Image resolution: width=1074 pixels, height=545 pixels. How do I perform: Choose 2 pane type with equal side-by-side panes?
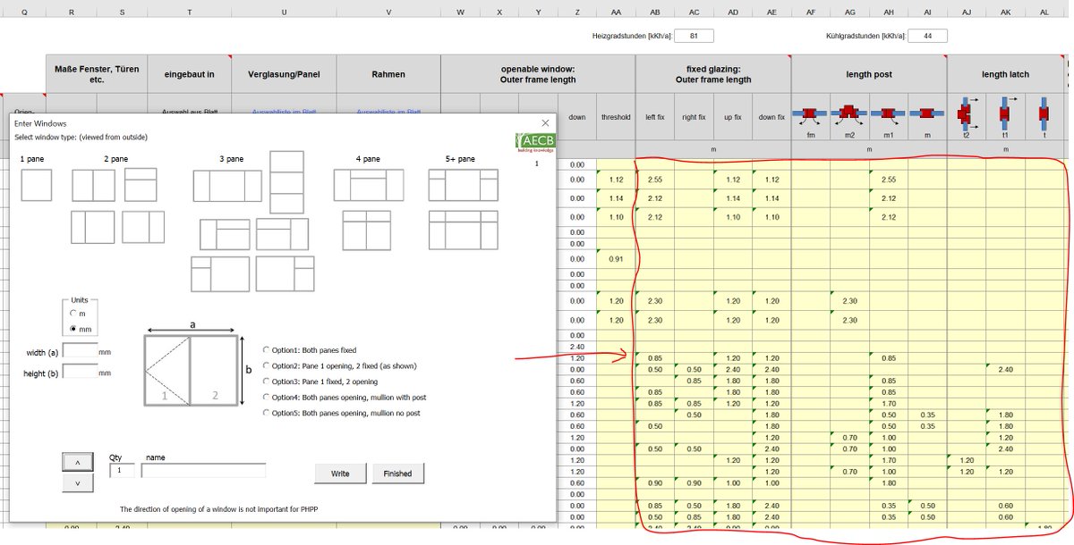point(94,185)
